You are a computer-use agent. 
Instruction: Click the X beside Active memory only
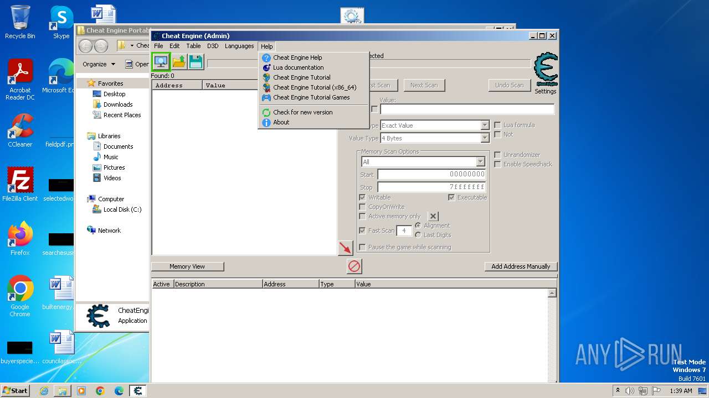point(433,216)
